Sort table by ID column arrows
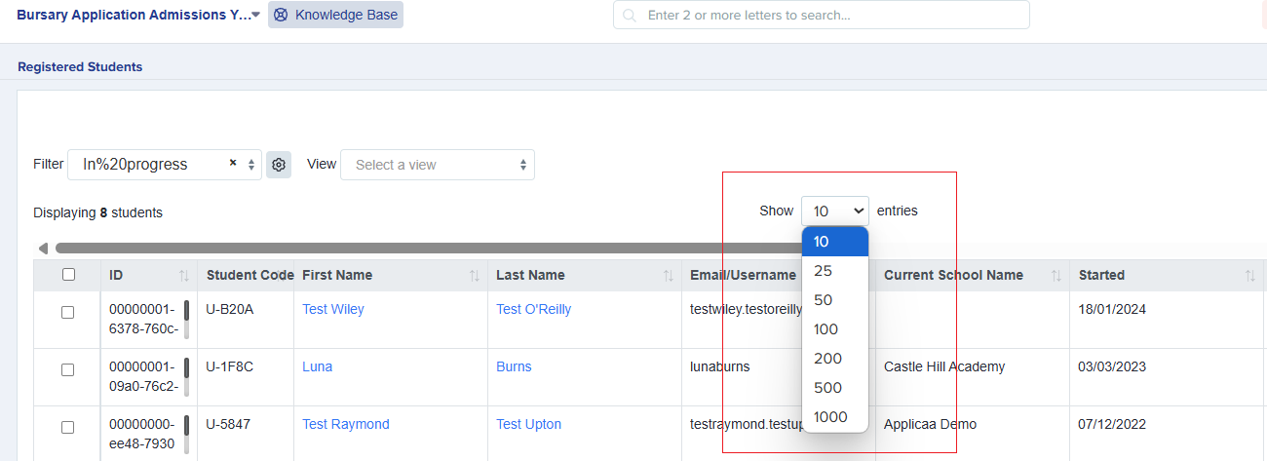1267x461 pixels. point(184,276)
